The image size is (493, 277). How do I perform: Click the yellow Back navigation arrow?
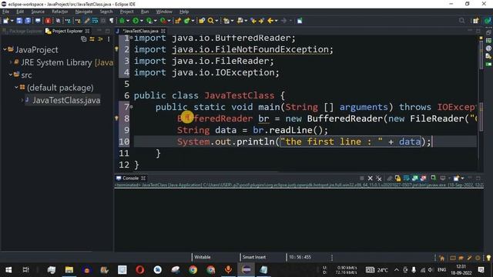click(x=270, y=21)
